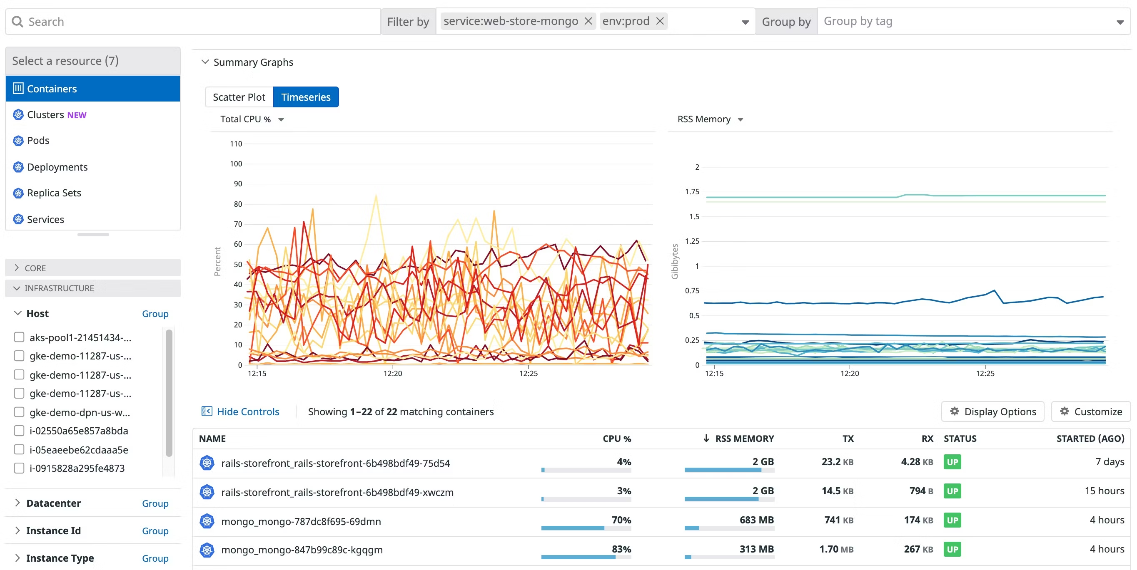
Task: Click Kubernetes icon for mongo_mongo-787dc8f695-69dmn row
Action: [207, 521]
